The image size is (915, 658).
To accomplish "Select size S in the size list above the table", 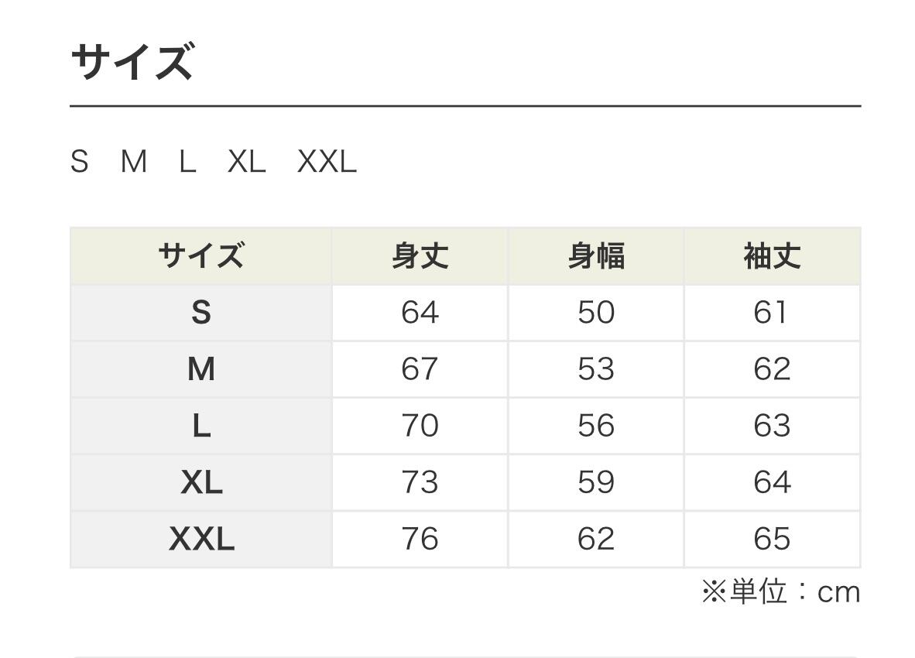I will pyautogui.click(x=79, y=162).
